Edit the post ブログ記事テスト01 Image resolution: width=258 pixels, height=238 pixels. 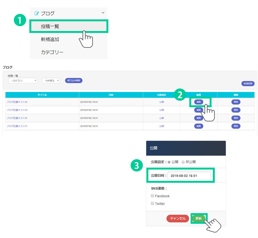pyautogui.click(x=199, y=126)
